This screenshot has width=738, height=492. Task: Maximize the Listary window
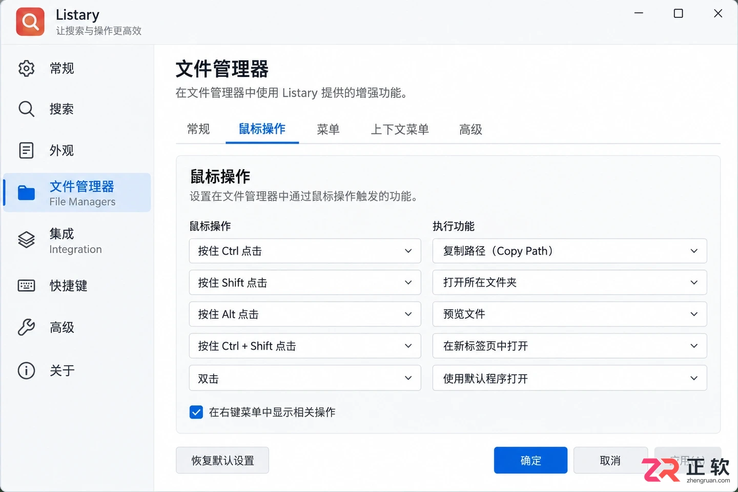[x=678, y=13]
